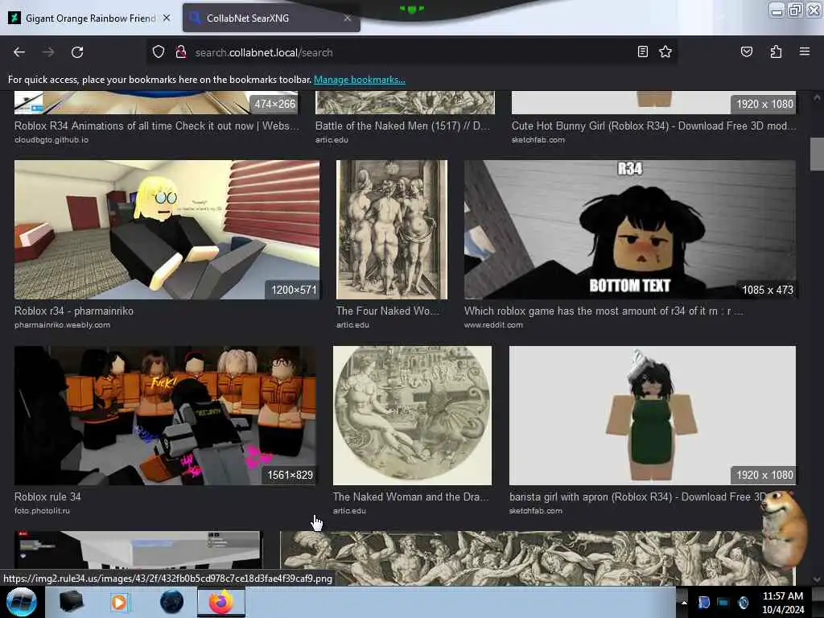Open the extensions puzzle icon
This screenshot has width=824, height=618.
[776, 51]
